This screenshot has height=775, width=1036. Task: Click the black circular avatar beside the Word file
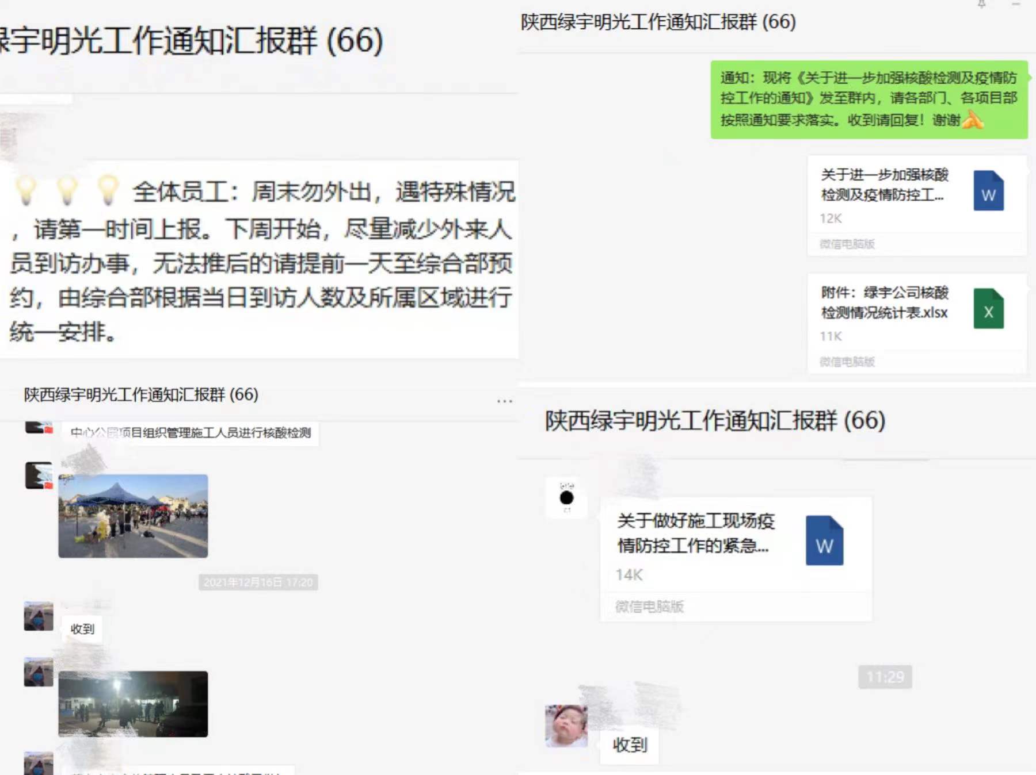tap(567, 496)
